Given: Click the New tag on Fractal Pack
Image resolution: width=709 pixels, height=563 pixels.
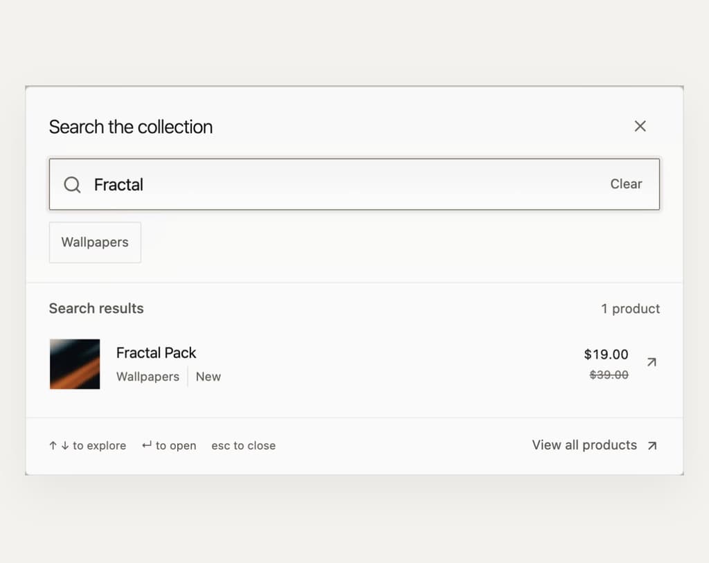Looking at the screenshot, I should click(x=208, y=377).
